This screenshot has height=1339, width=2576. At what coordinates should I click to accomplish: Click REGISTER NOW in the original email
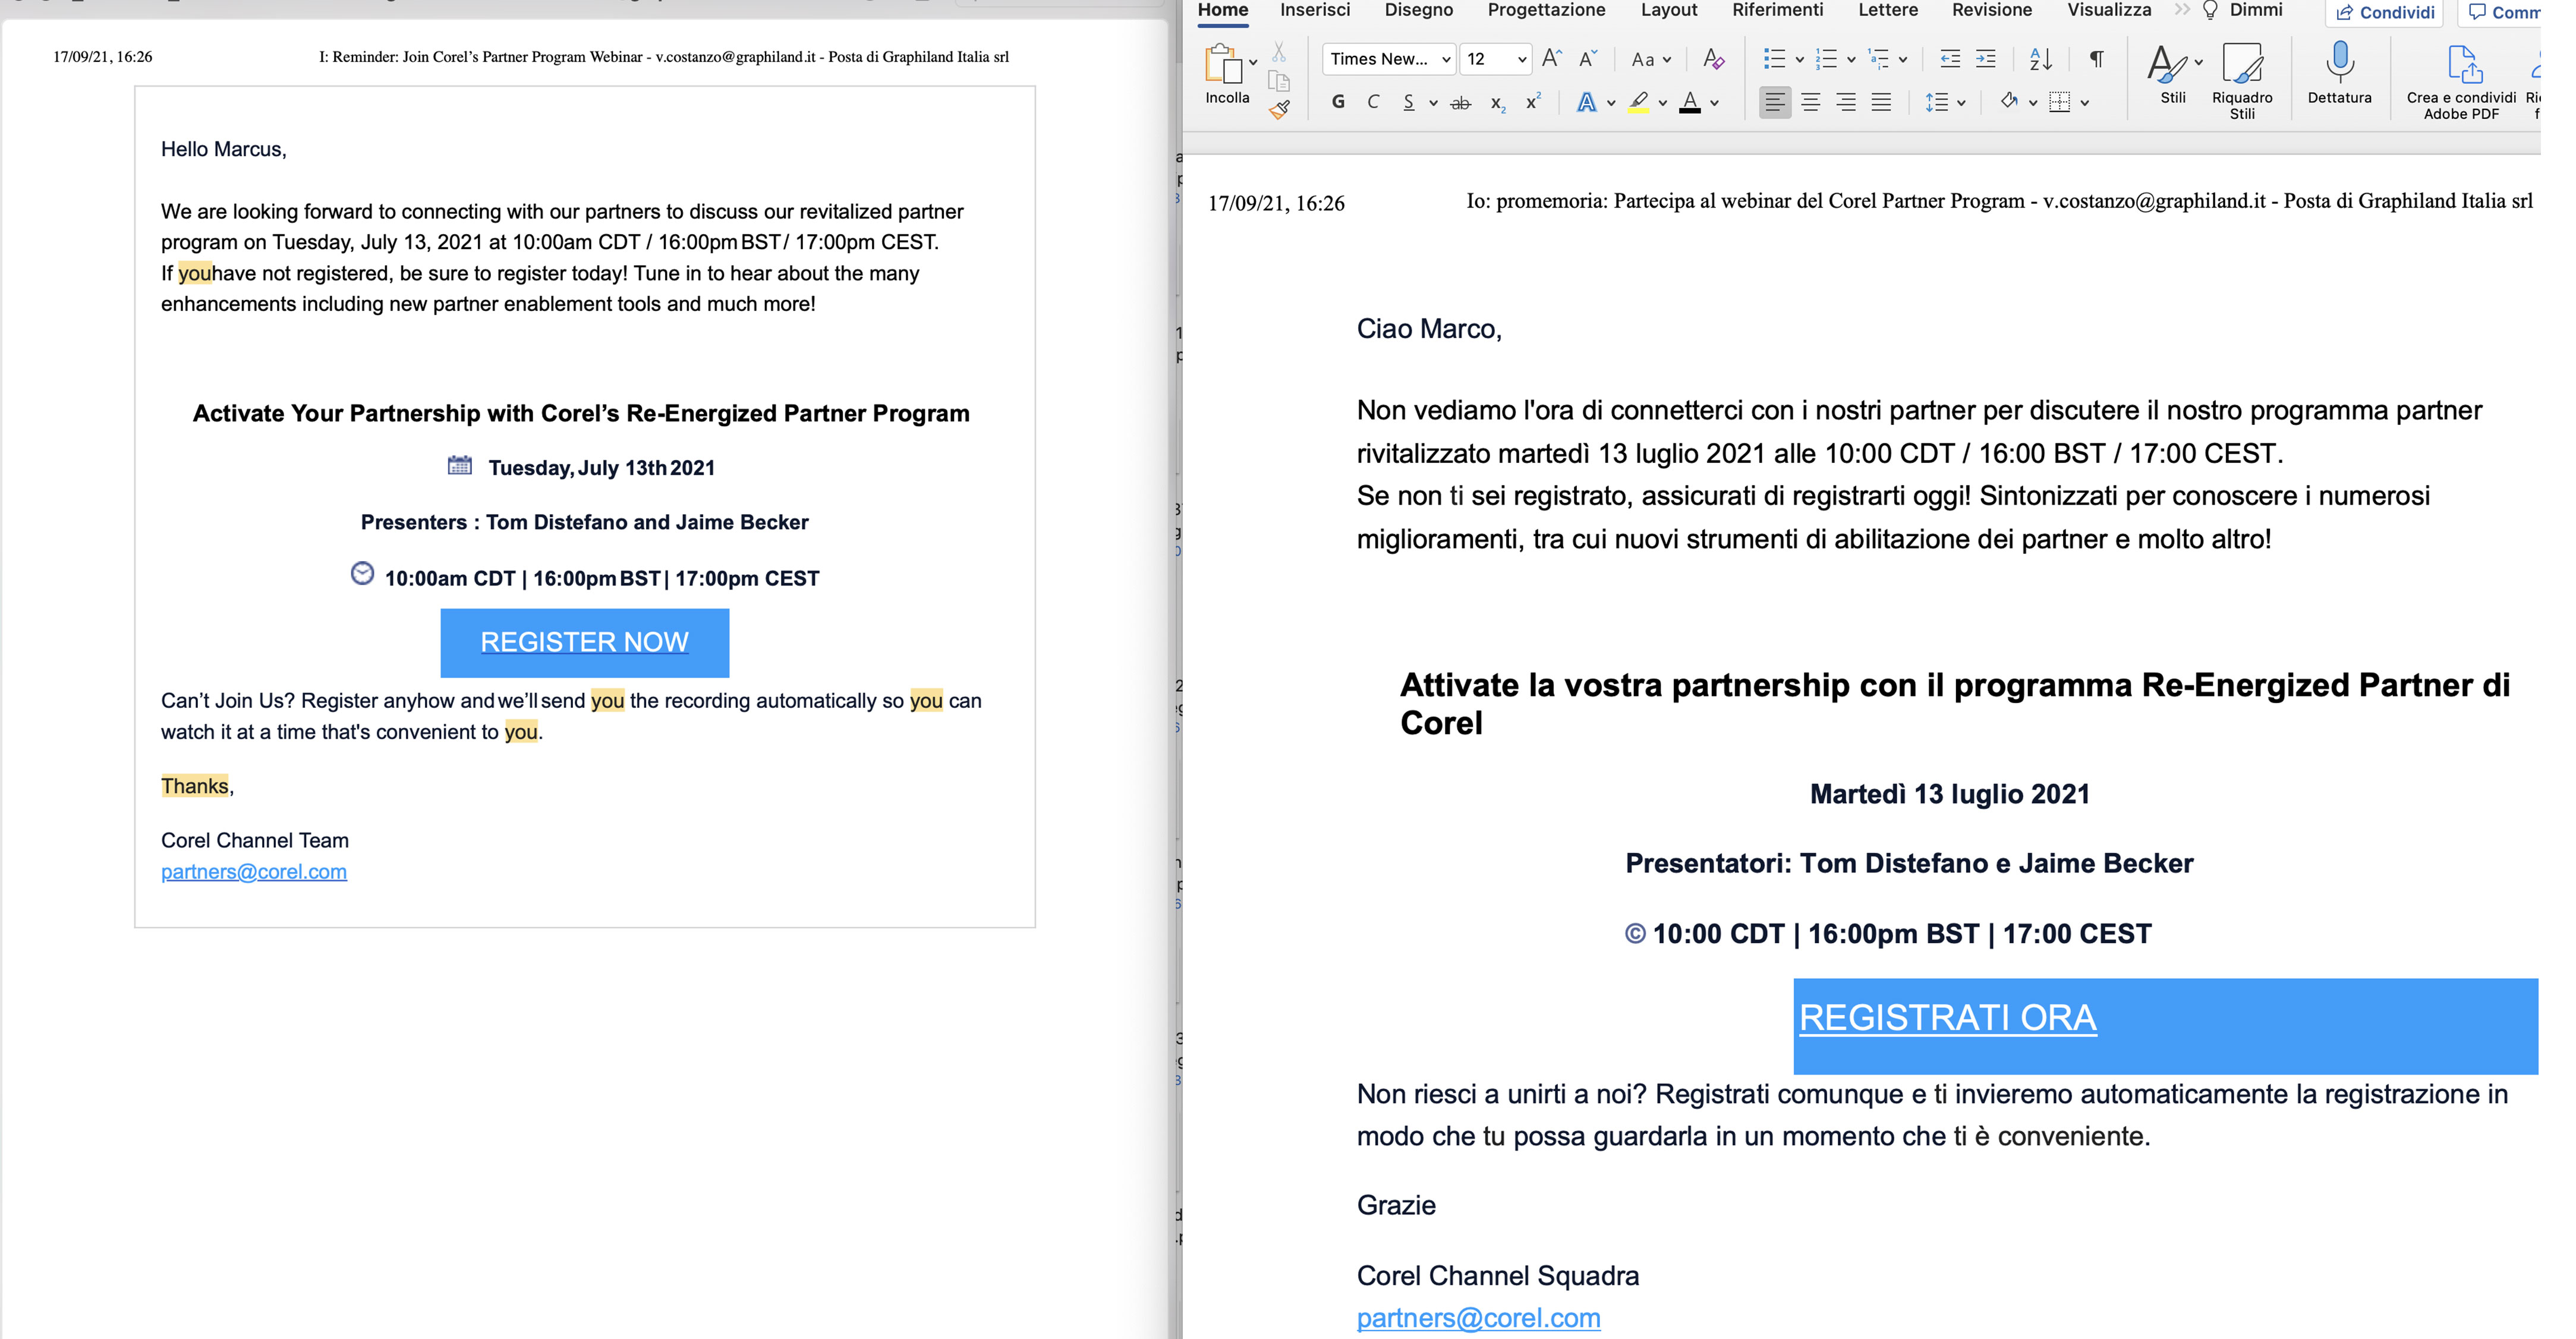tap(584, 642)
